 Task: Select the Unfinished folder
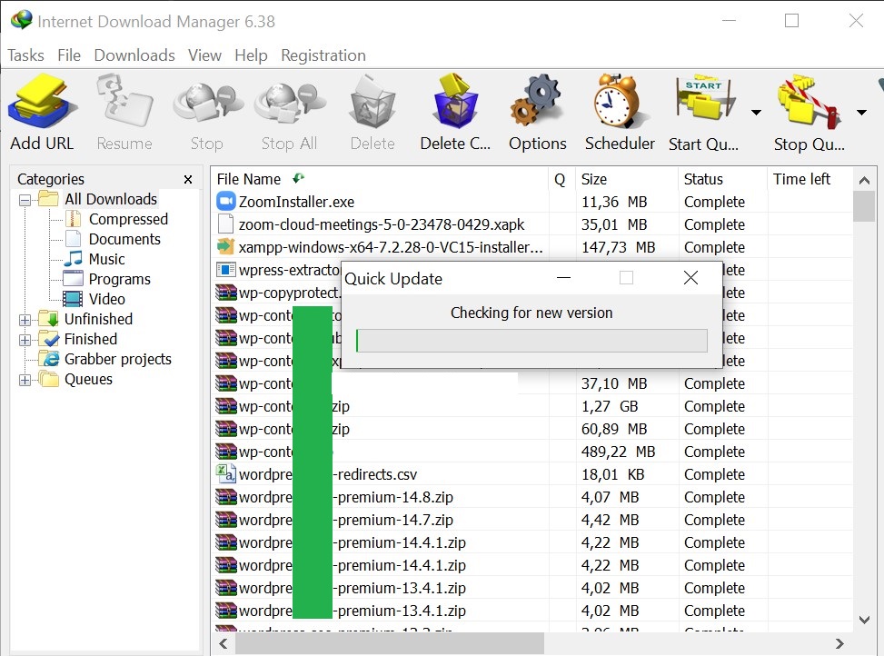99,319
